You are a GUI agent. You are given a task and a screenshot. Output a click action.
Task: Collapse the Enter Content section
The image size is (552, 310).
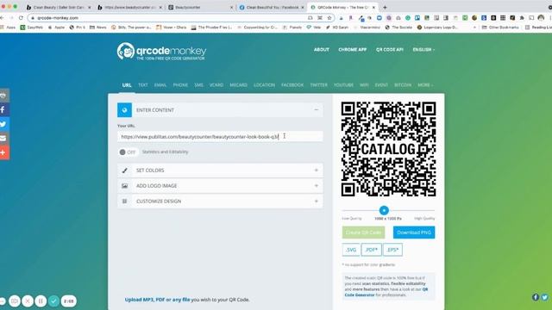317,110
